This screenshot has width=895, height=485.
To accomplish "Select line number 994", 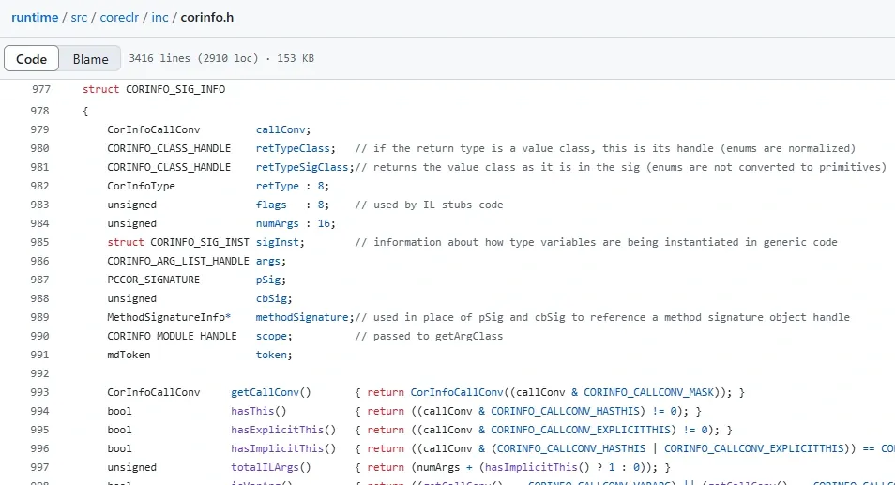I will [40, 412].
